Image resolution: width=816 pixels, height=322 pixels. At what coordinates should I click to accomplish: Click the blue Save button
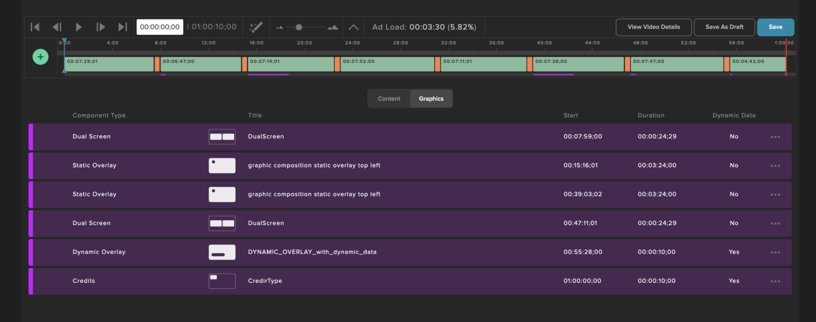tap(776, 27)
